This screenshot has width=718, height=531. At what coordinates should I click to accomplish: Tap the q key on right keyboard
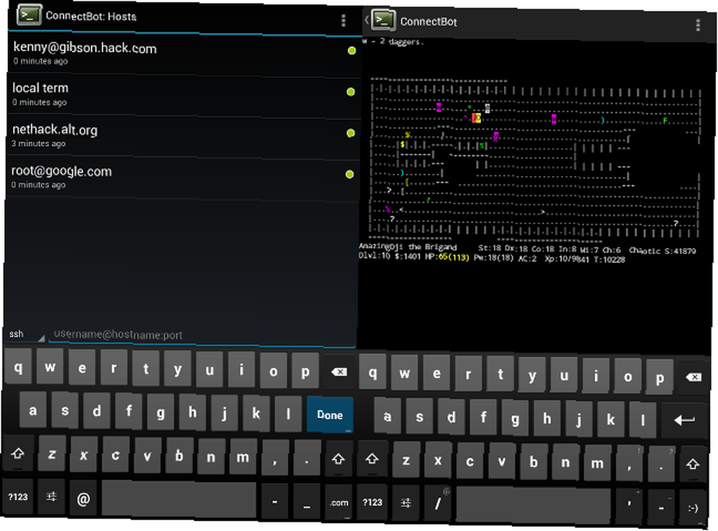coord(373,373)
